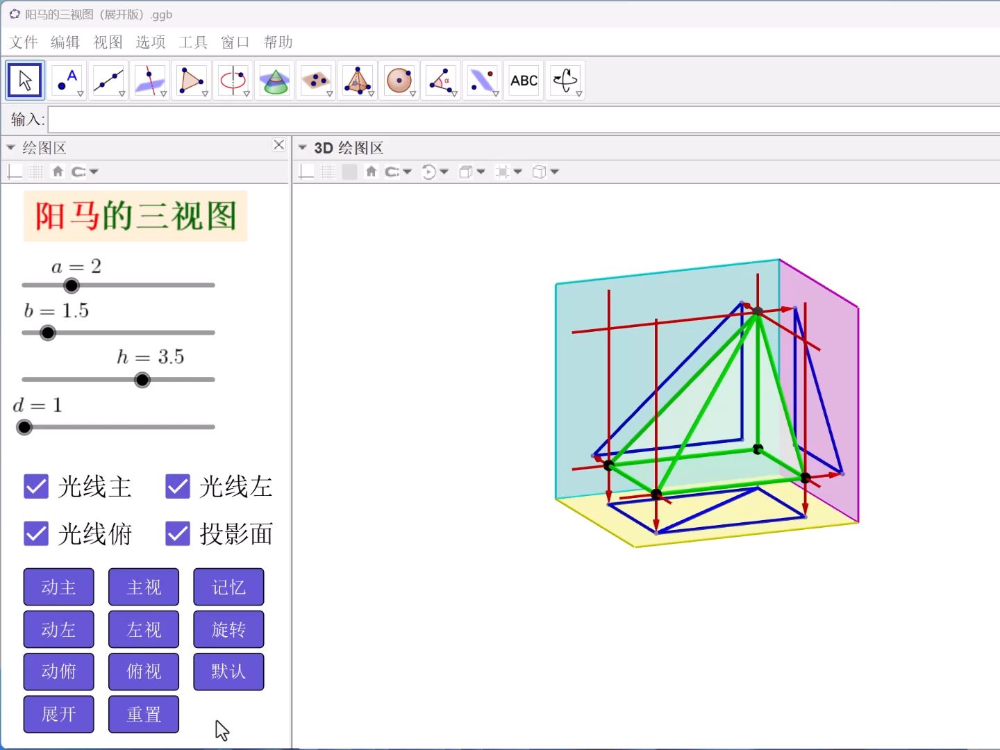Select the Angle tool
1000x750 pixels.
coord(441,81)
